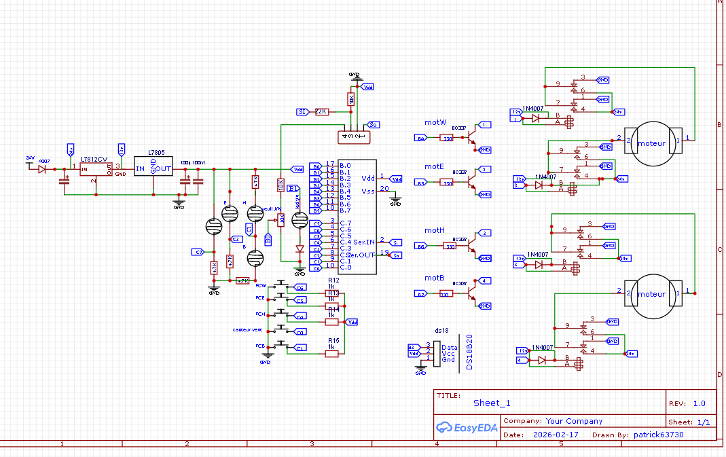Viewport: 726px width, 457px height.
Task: Click the R15 1k resistor symbol
Action: pos(331,352)
